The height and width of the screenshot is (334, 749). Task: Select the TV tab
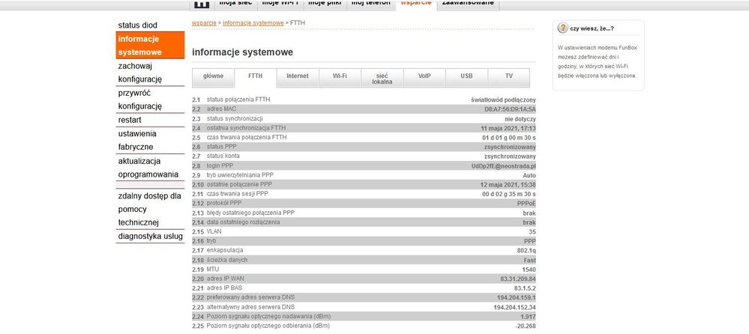pyautogui.click(x=509, y=76)
